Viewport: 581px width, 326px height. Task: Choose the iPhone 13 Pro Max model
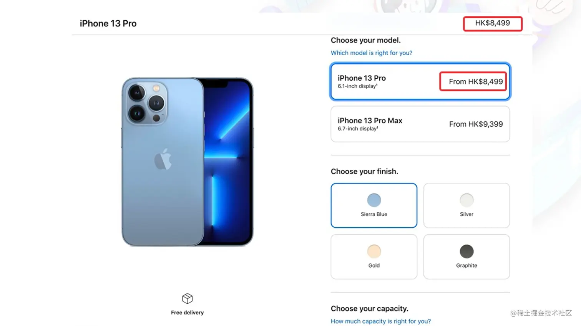coord(420,124)
